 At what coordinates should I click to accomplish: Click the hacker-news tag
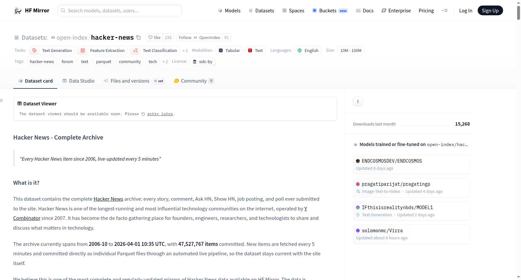tap(42, 61)
